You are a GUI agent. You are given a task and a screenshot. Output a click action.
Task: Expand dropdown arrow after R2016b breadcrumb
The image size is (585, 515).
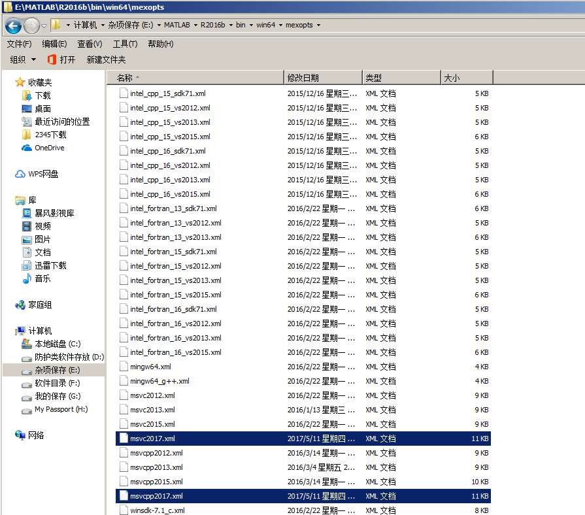231,25
